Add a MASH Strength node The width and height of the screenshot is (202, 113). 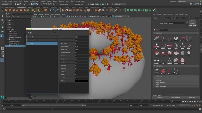pos(189,54)
